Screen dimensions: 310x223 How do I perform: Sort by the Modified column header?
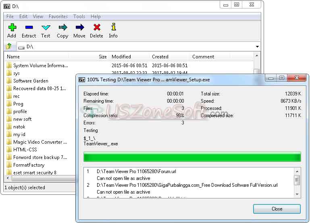[130, 57]
